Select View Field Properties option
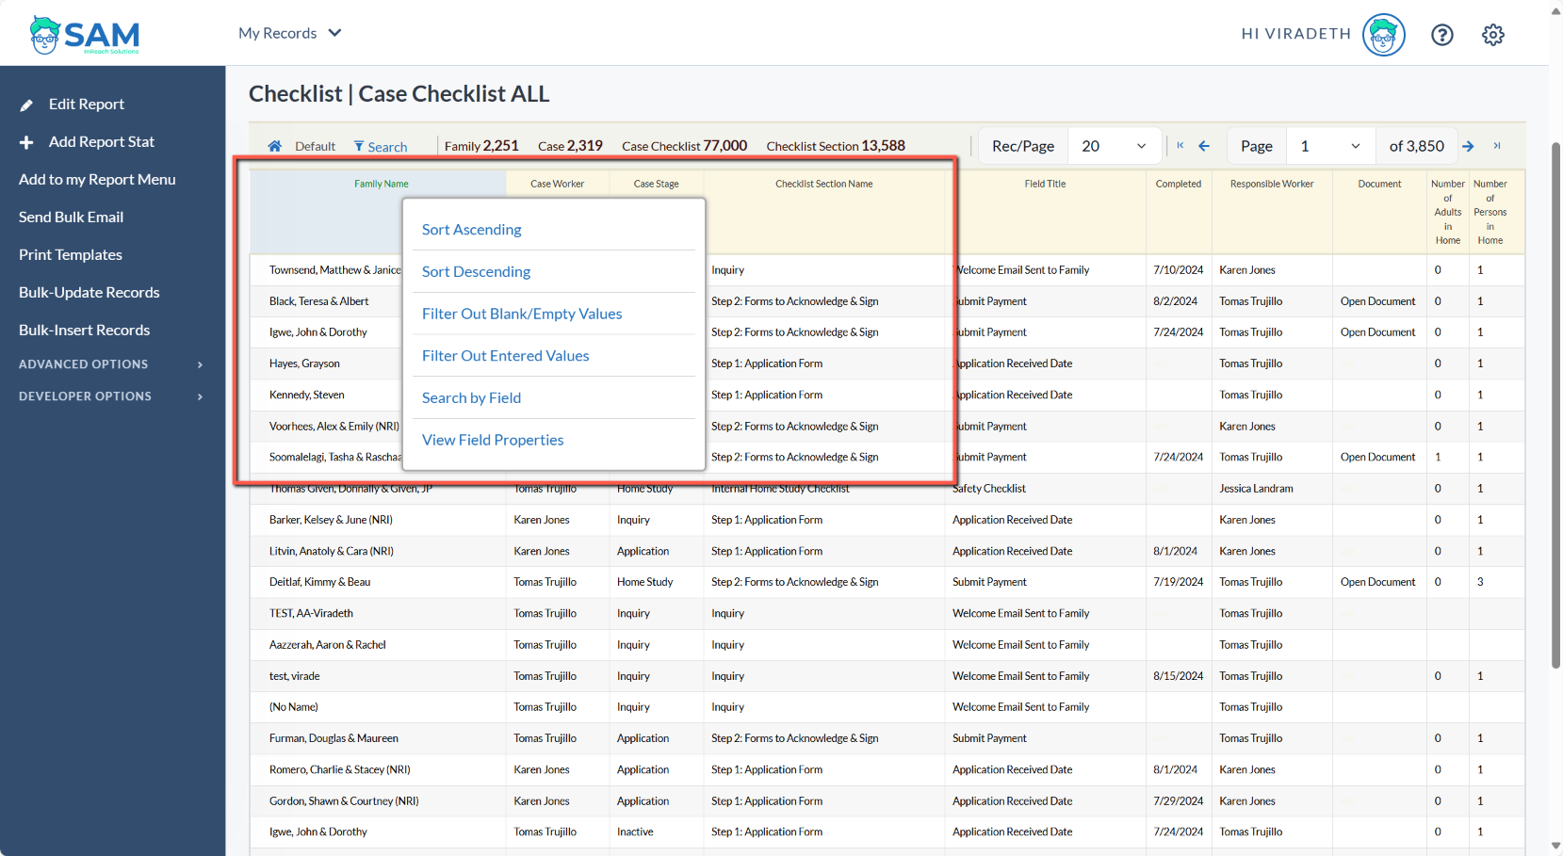 [493, 441]
